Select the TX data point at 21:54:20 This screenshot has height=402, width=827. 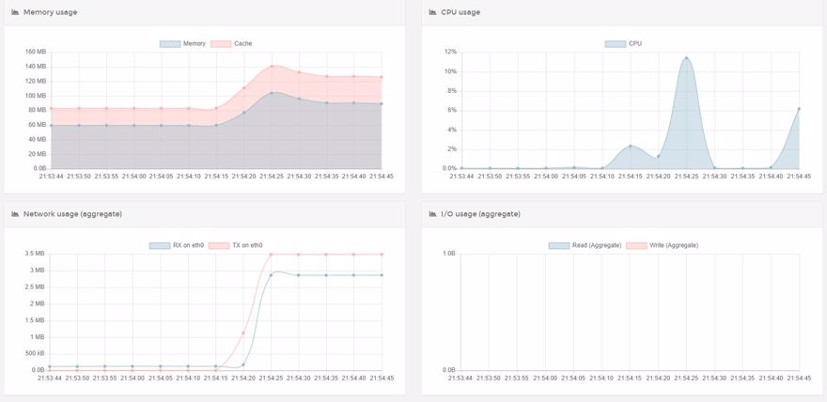tap(243, 332)
